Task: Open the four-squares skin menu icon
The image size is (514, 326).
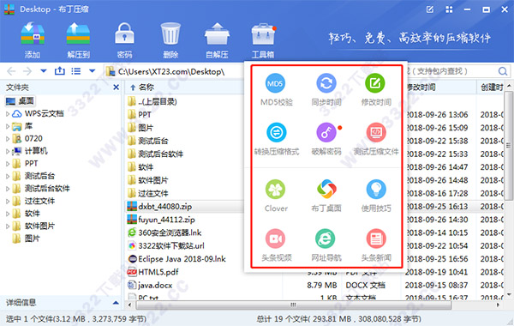Action: (x=449, y=9)
